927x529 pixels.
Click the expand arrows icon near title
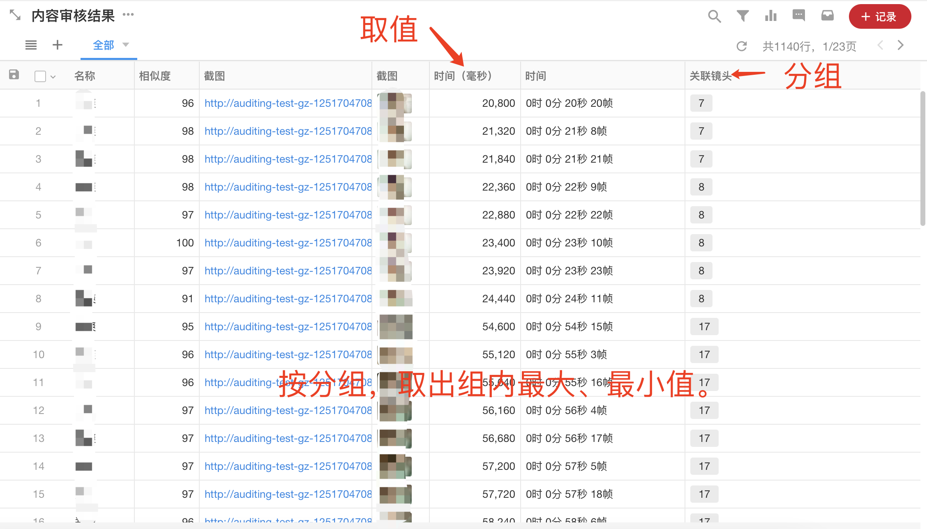click(15, 15)
